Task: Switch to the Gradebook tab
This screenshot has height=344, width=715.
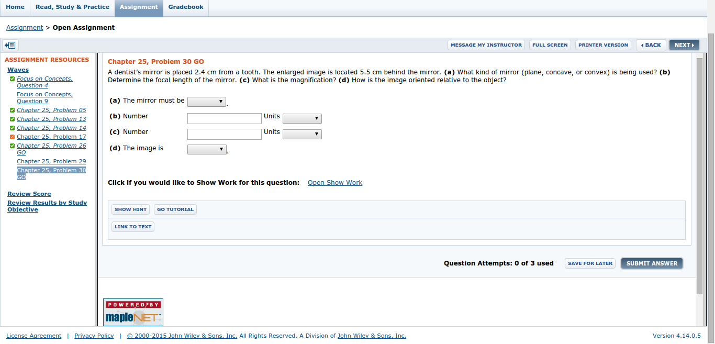Action: click(x=186, y=7)
